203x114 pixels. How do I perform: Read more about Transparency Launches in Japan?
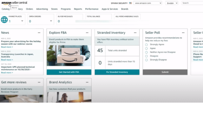click(7, 60)
